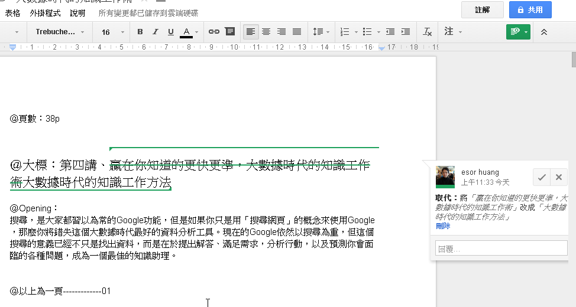This screenshot has height=307, width=576.
Task: Insert a hyperlink with link icon
Action: tap(214, 32)
